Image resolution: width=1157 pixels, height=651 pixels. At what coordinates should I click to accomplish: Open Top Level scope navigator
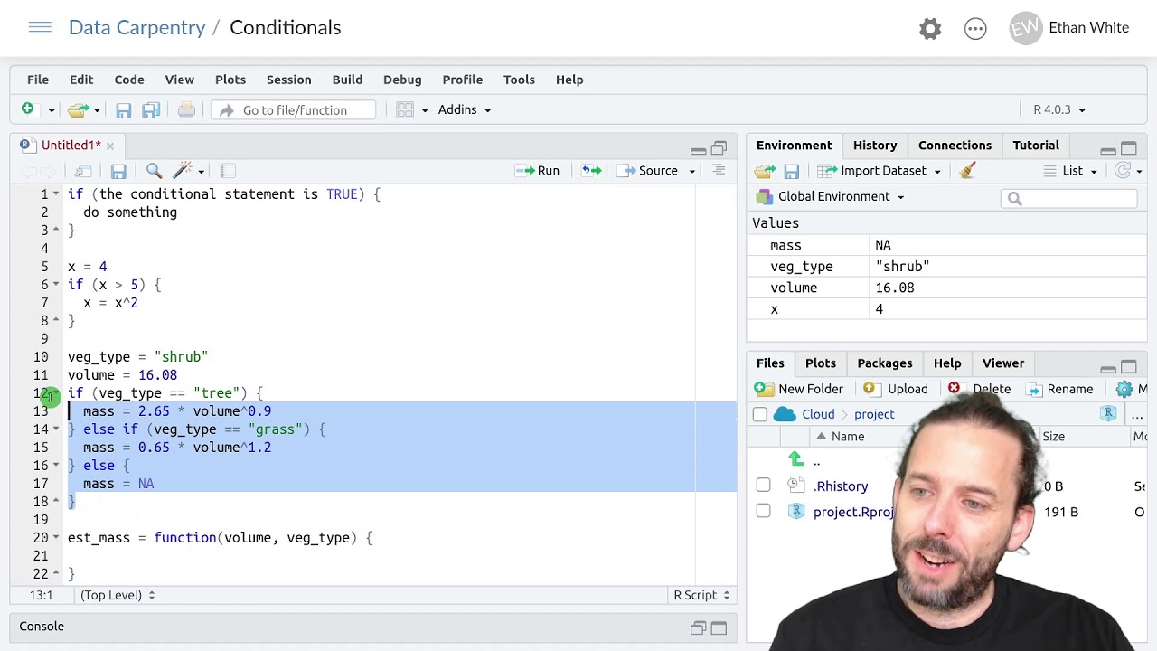118,595
